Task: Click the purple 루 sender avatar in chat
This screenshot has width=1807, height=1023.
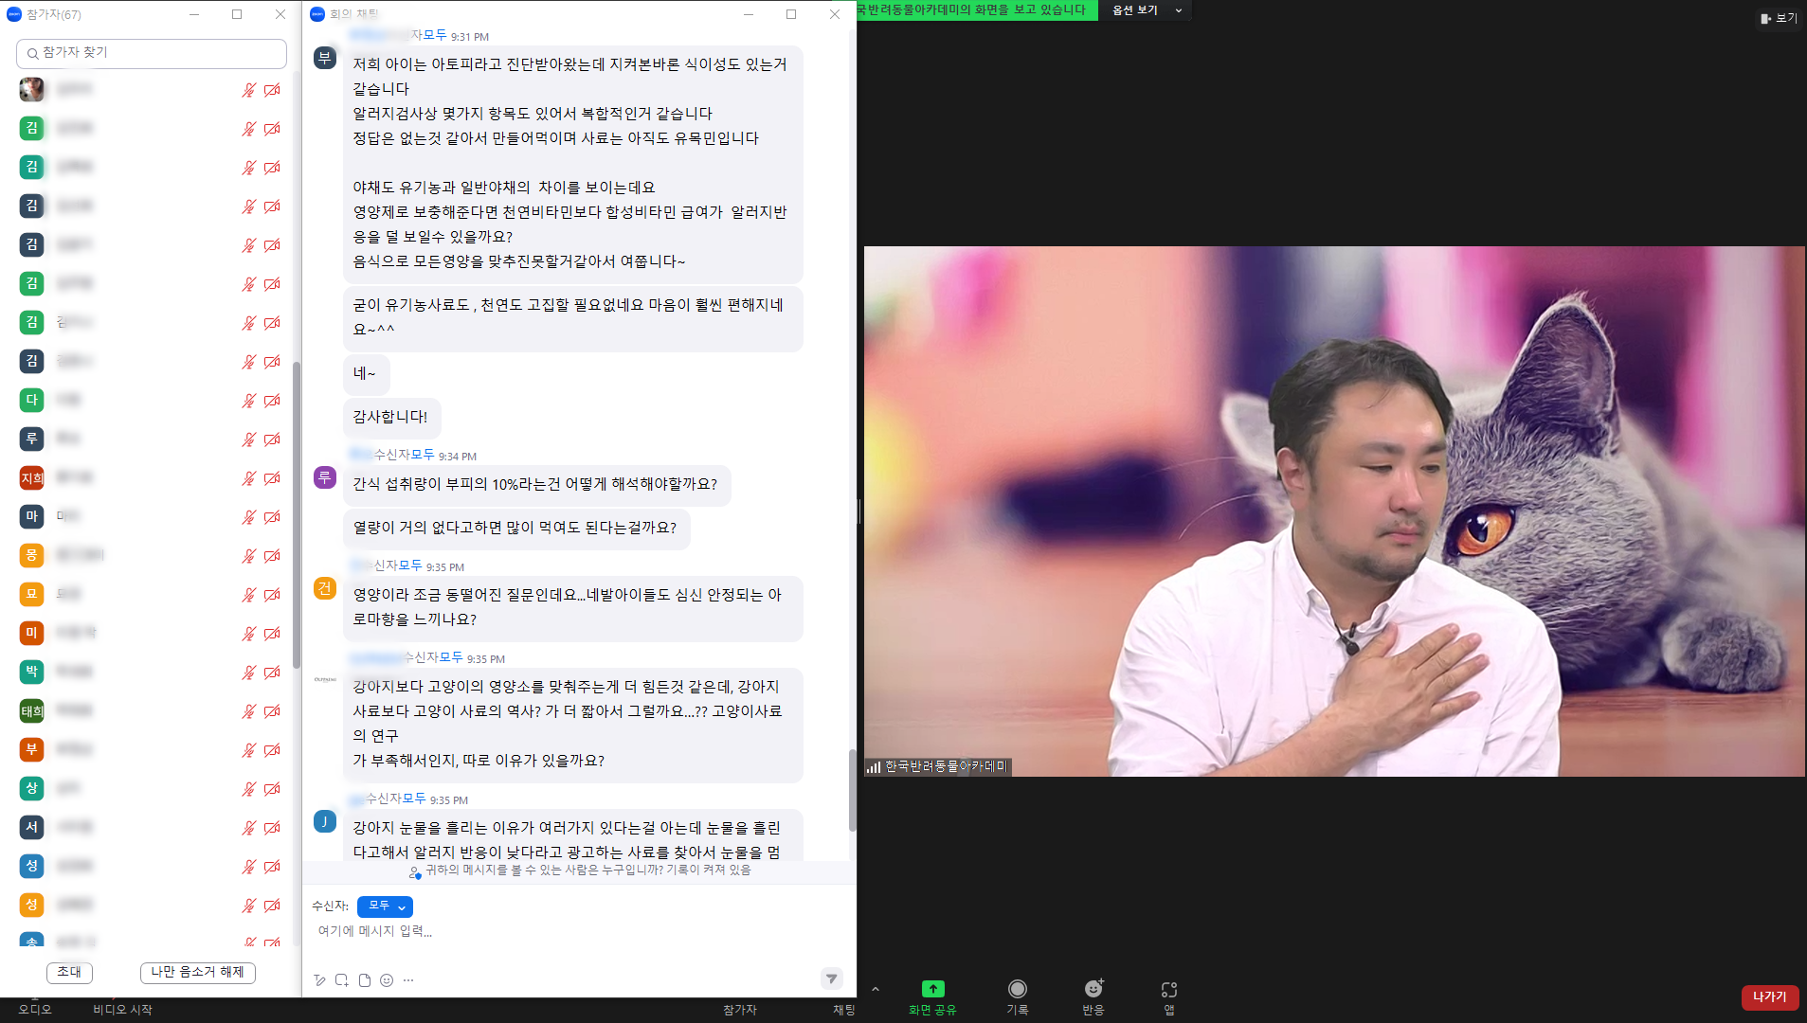Action: point(325,477)
